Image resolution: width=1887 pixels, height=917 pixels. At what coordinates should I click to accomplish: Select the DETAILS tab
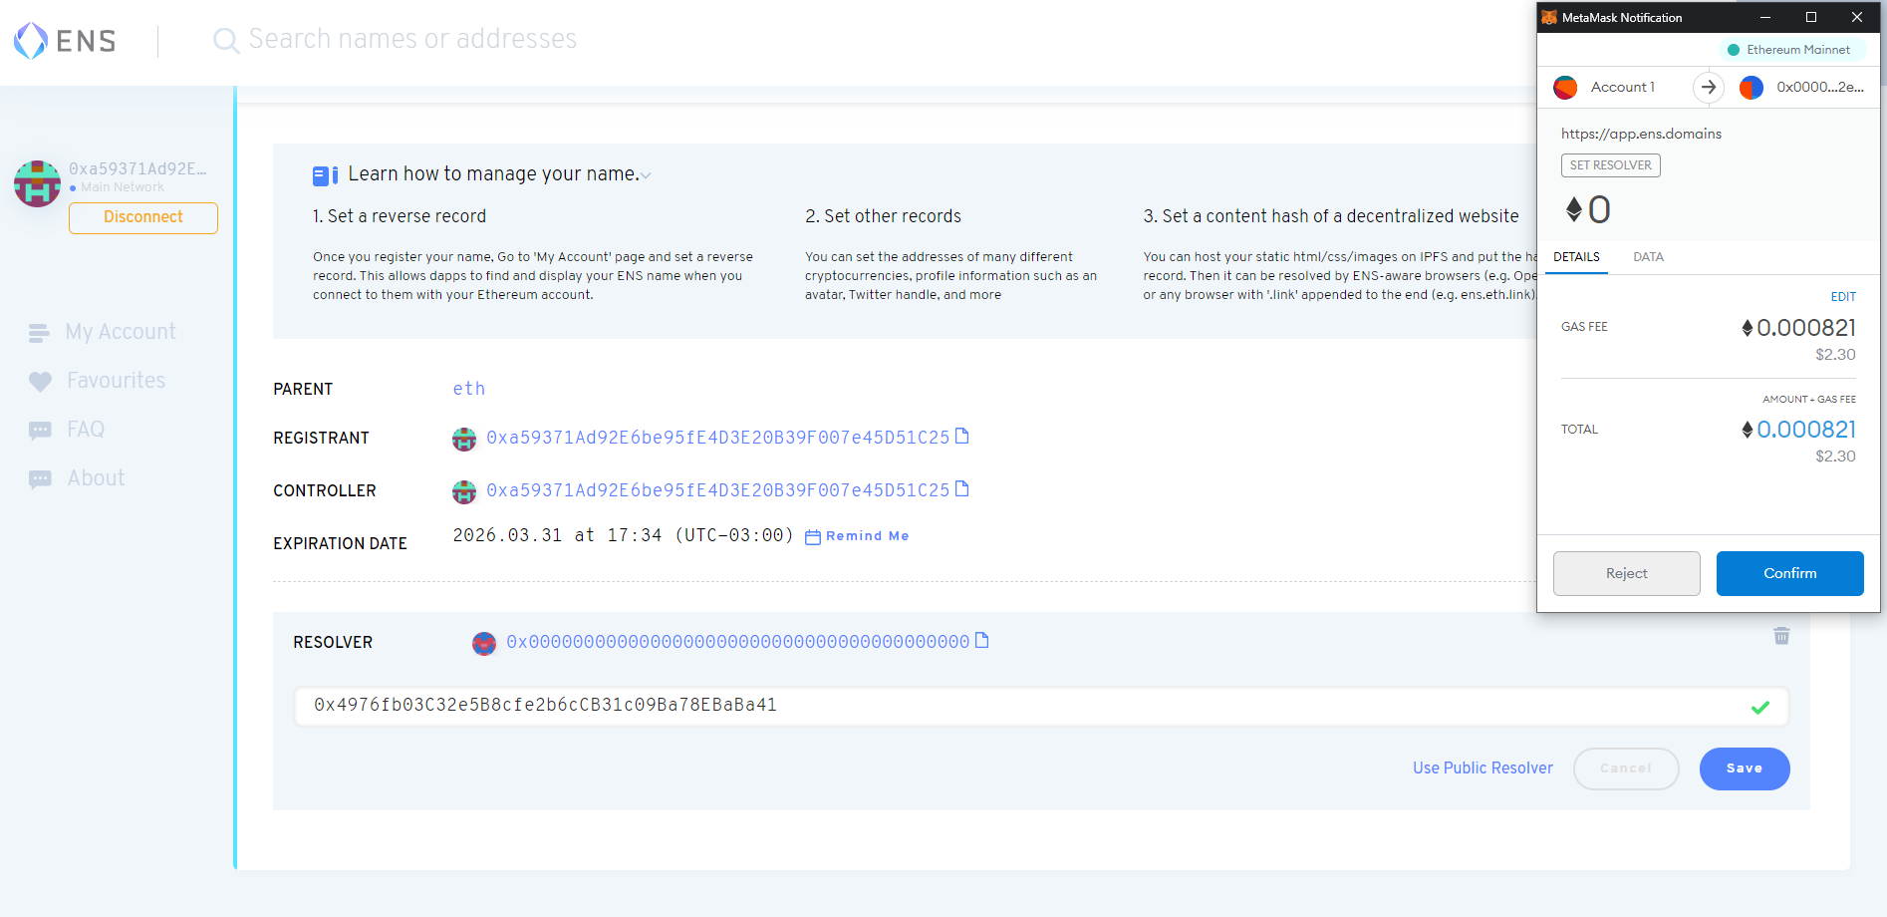coord(1576,257)
